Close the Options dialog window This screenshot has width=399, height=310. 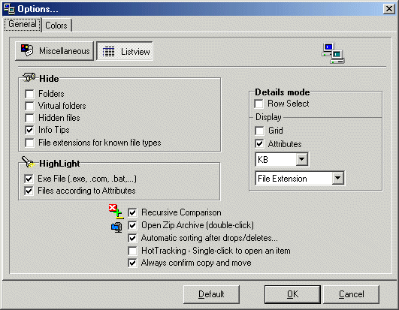pyautogui.click(x=389, y=9)
